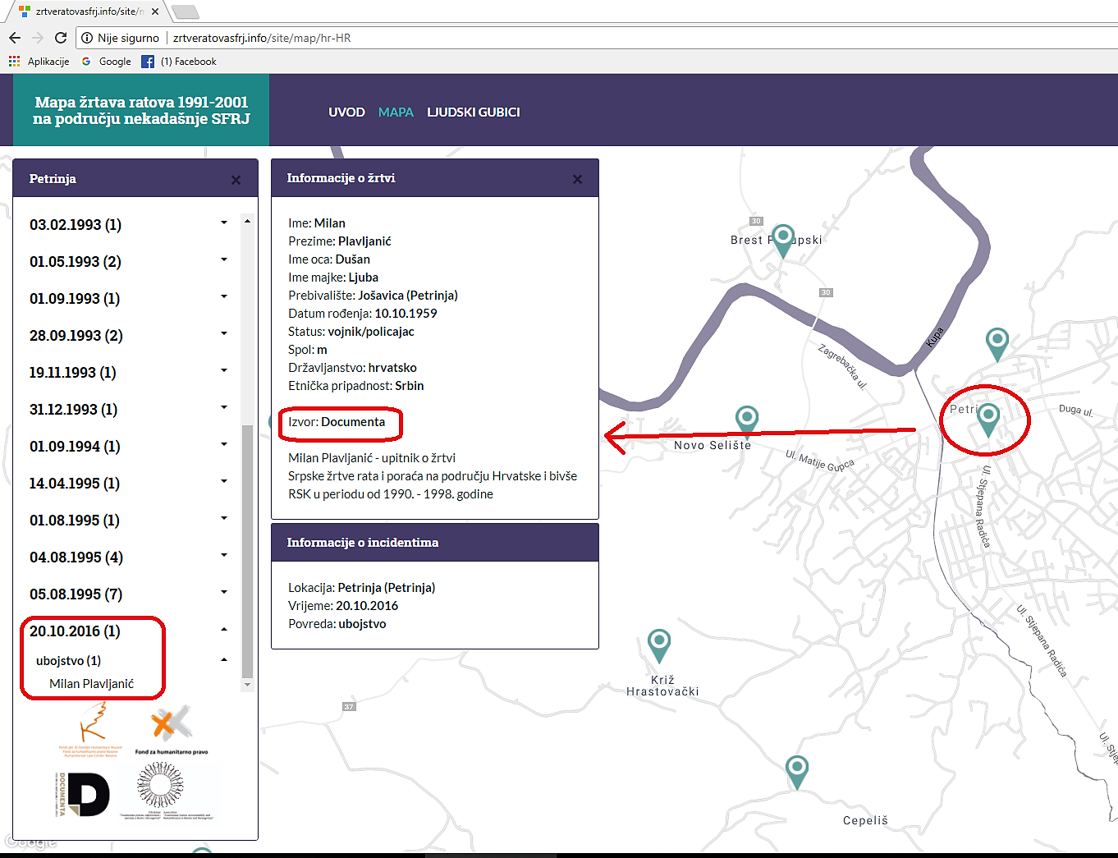The height and width of the screenshot is (858, 1118).
Task: Open the Documenta logo in sidebar
Action: click(x=82, y=794)
